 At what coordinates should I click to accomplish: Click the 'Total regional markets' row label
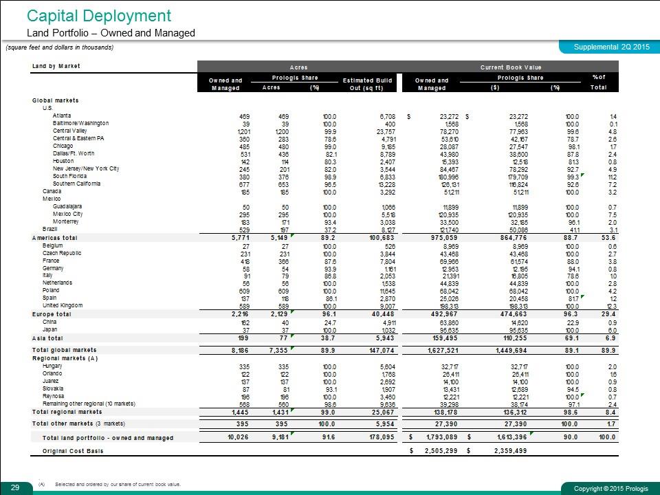[x=67, y=412]
